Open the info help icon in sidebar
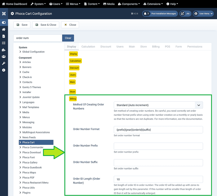 (x=4, y=70)
